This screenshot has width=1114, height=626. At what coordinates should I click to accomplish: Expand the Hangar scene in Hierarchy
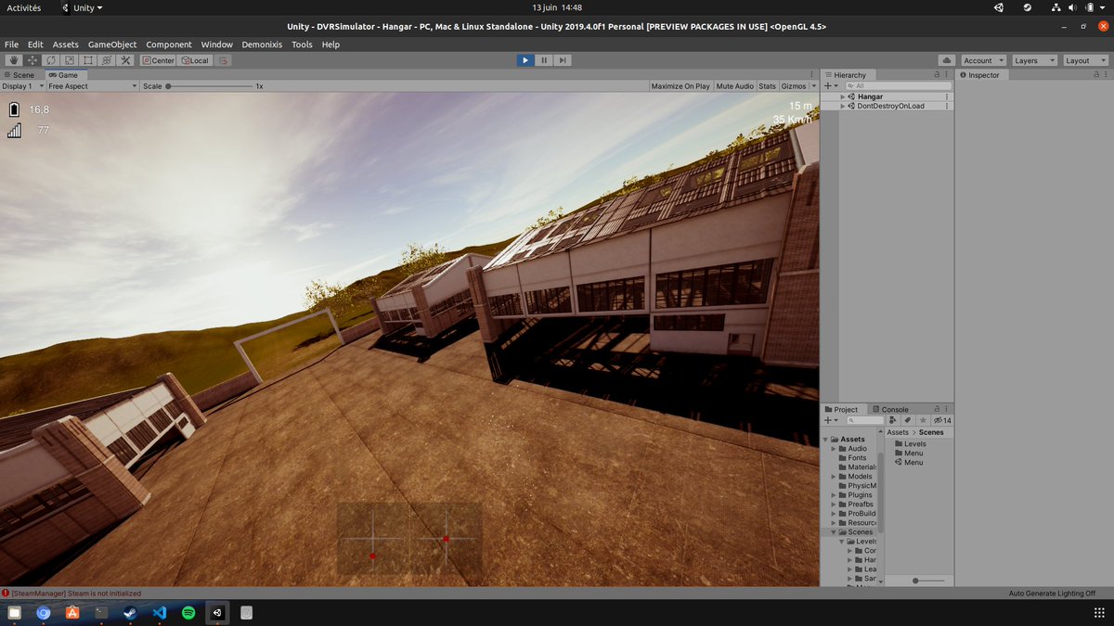click(843, 96)
